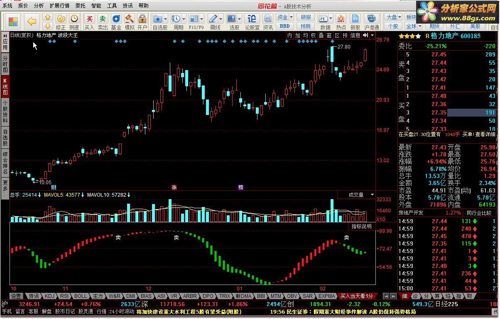This screenshot has height=319, width=500.
Task: Toggle the 加 chart option
Action: click(x=297, y=35)
